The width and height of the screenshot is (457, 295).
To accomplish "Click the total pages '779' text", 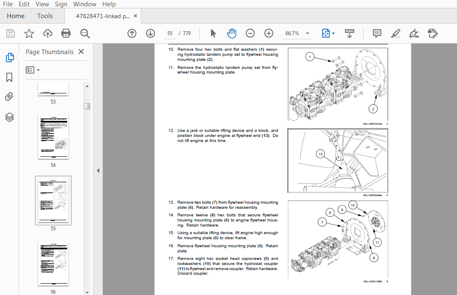I will 186,33.
